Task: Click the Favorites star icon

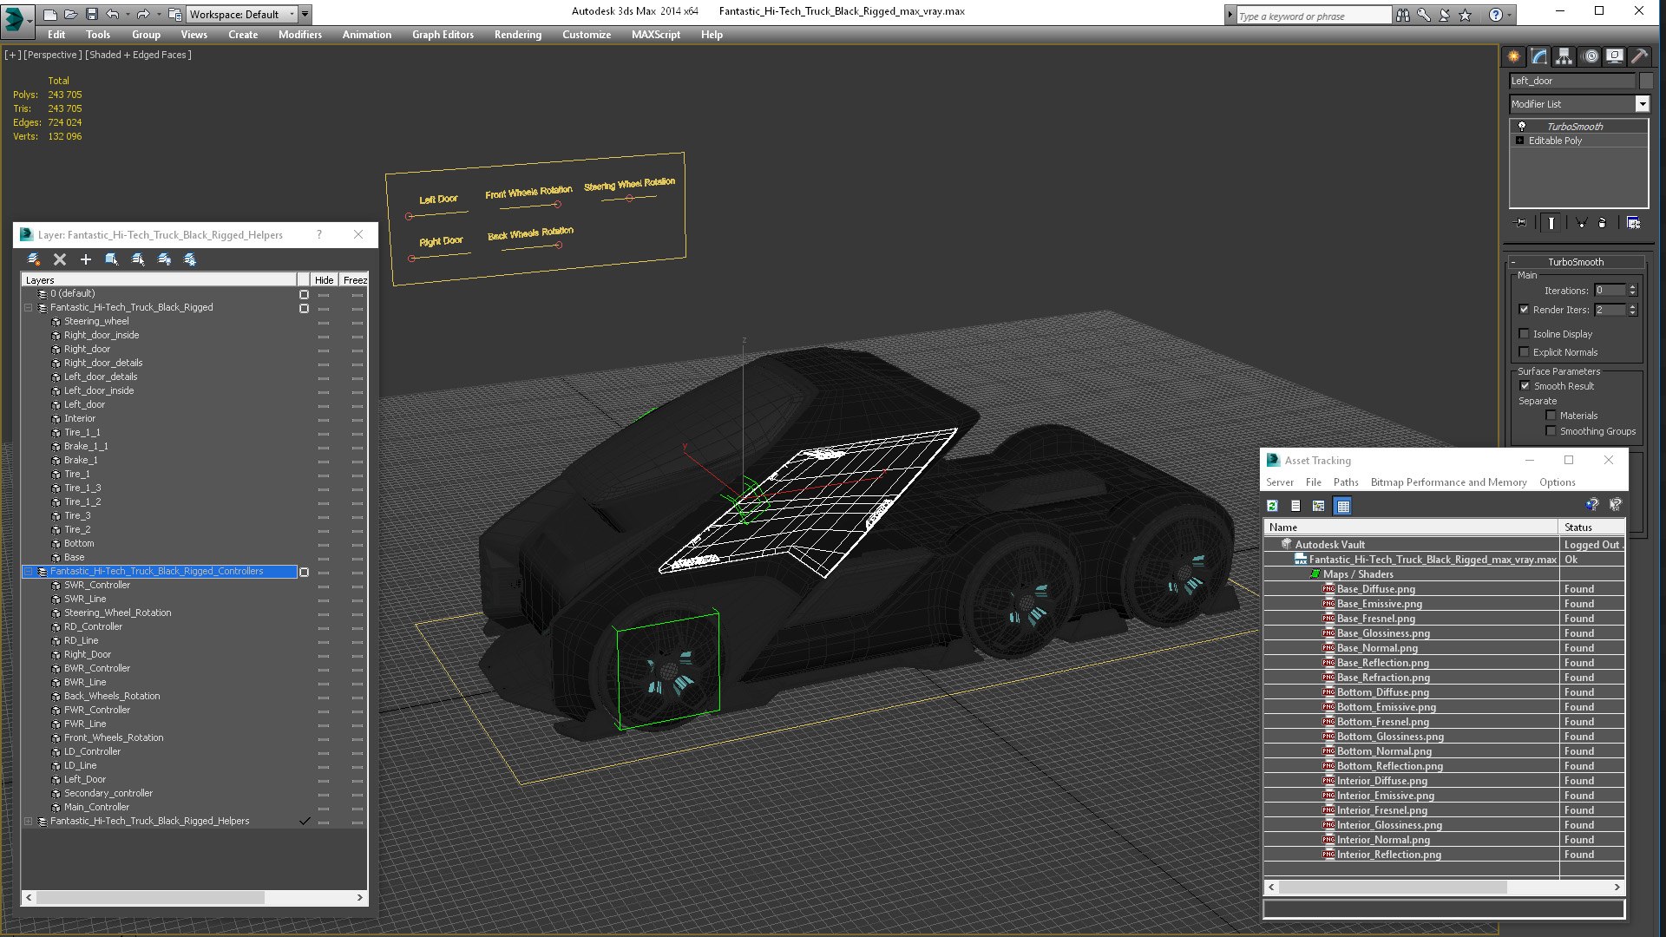Action: [1466, 15]
